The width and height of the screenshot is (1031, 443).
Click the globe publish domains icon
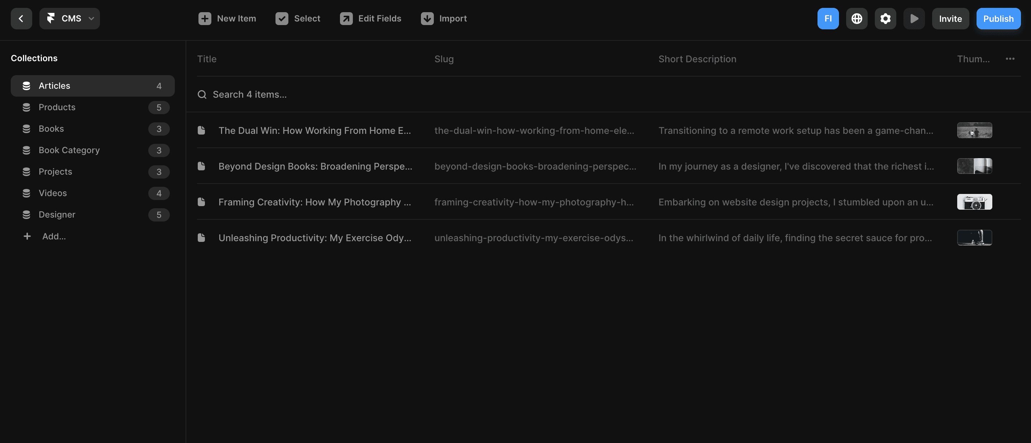coord(857,18)
